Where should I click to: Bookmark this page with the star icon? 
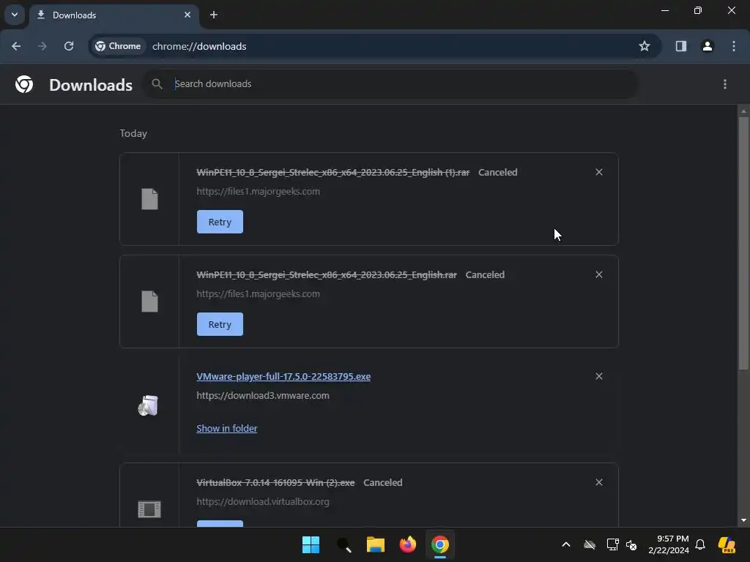coord(645,46)
